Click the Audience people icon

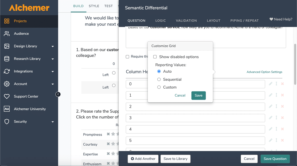coord(7,34)
